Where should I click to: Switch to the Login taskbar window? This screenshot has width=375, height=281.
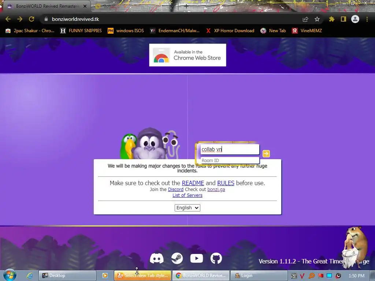pyautogui.click(x=259, y=276)
